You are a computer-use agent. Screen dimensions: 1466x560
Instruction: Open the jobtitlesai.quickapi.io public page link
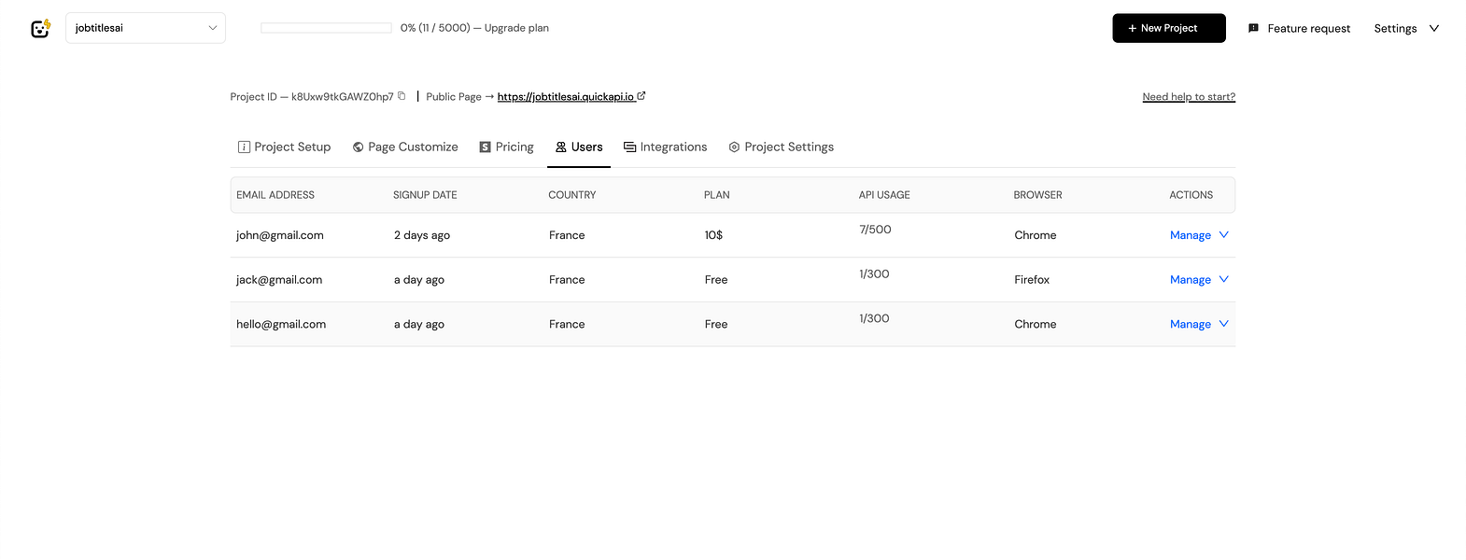(x=565, y=96)
